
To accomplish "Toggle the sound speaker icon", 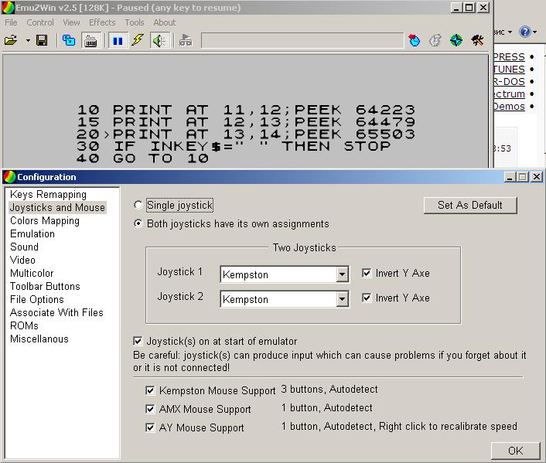I will pos(159,40).
